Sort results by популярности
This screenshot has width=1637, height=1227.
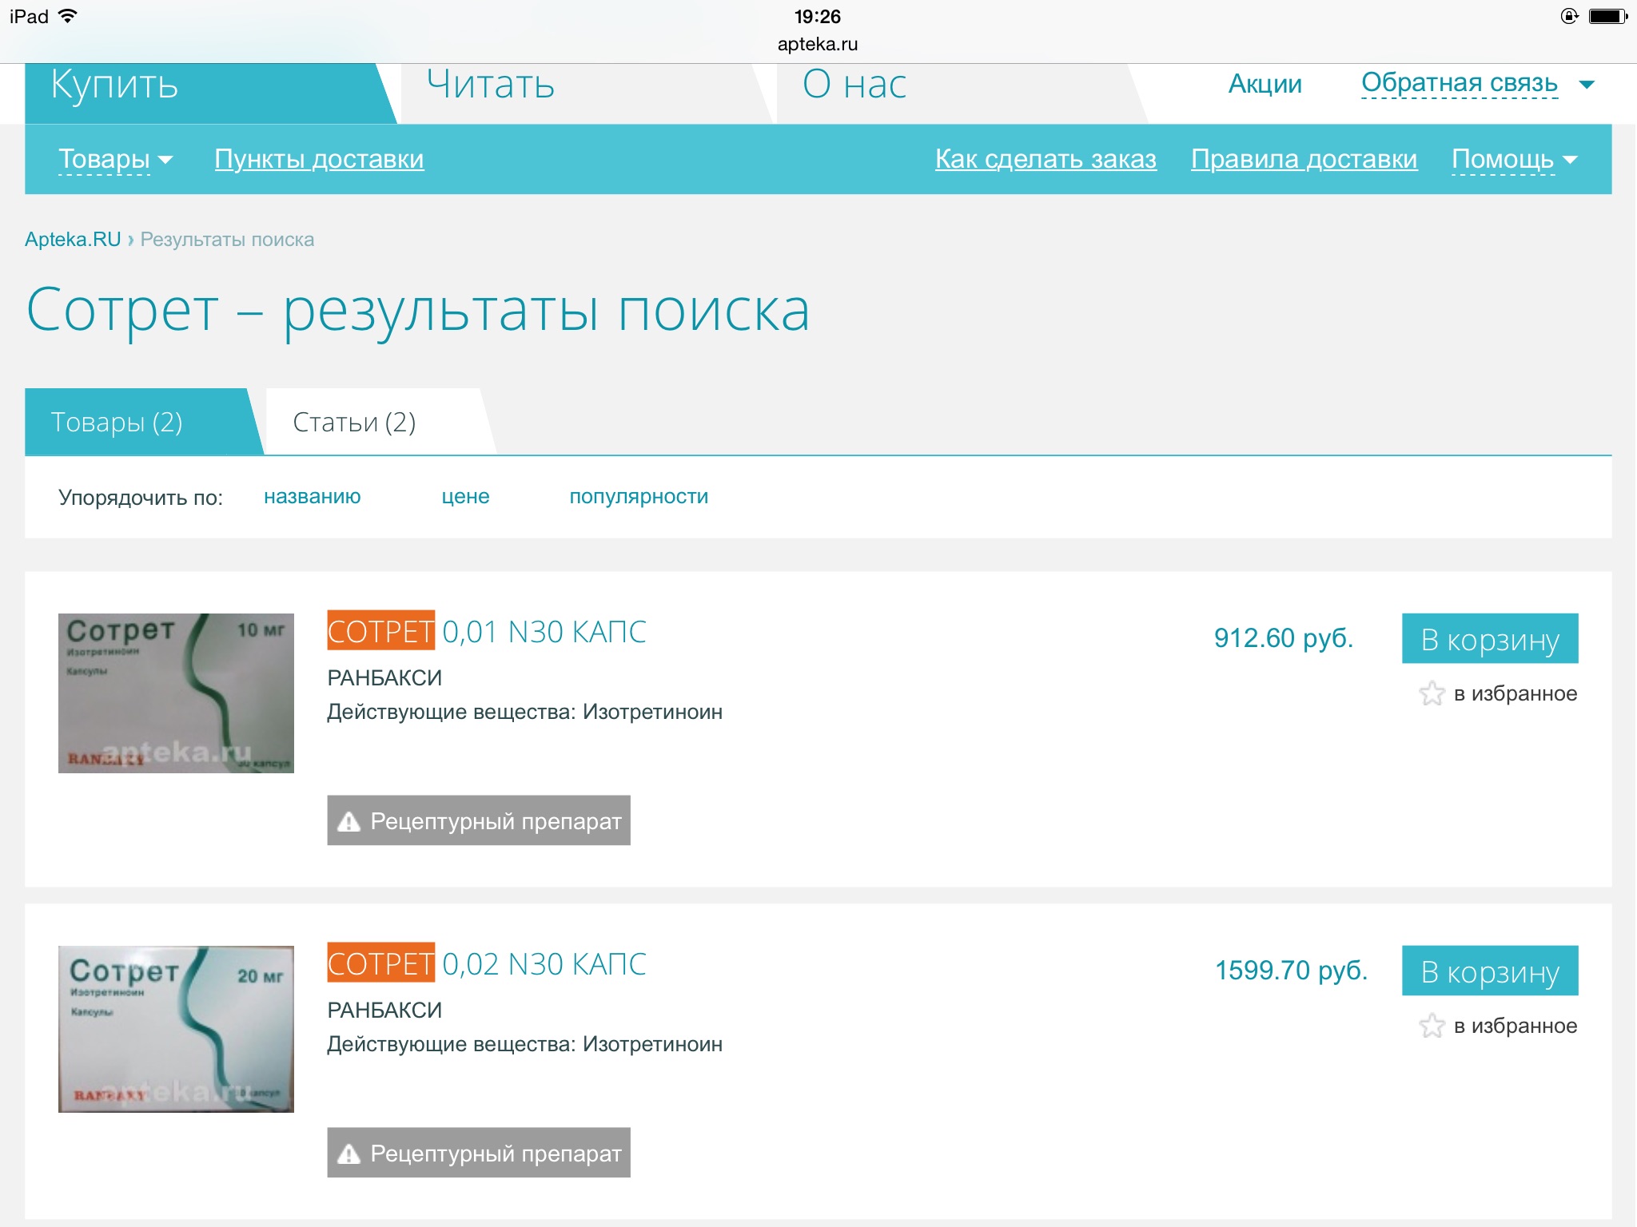pyautogui.click(x=638, y=496)
